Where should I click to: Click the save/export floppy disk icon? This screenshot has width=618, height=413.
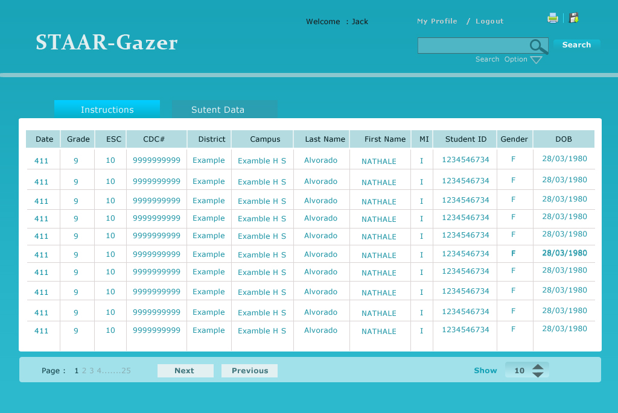(x=573, y=17)
